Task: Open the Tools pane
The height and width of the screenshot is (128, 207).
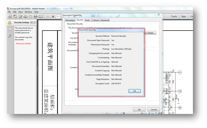Action: tap(174, 16)
